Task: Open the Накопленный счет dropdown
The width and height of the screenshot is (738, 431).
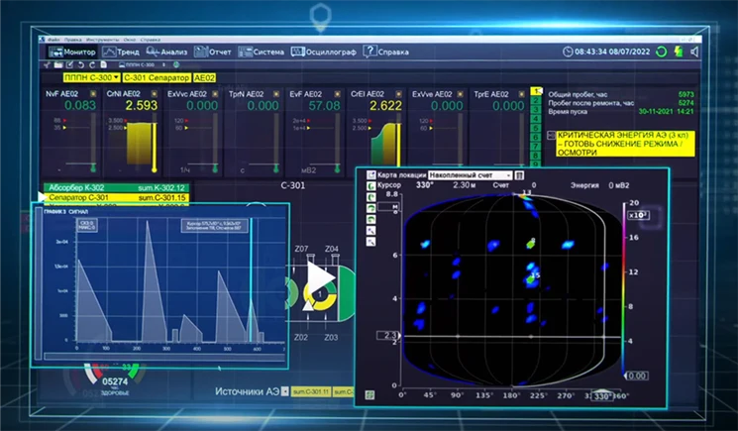Action: coord(470,175)
